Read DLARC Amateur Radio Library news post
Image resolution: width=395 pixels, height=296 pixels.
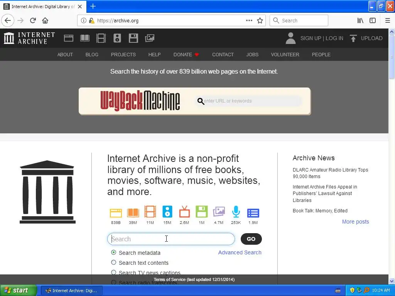(330, 173)
